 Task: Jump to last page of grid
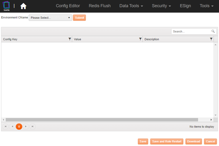[32, 127]
